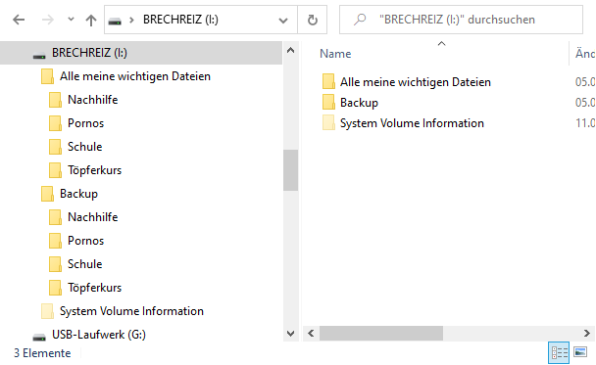Expand address bar history dropdown
596x365 pixels.
[x=282, y=21]
